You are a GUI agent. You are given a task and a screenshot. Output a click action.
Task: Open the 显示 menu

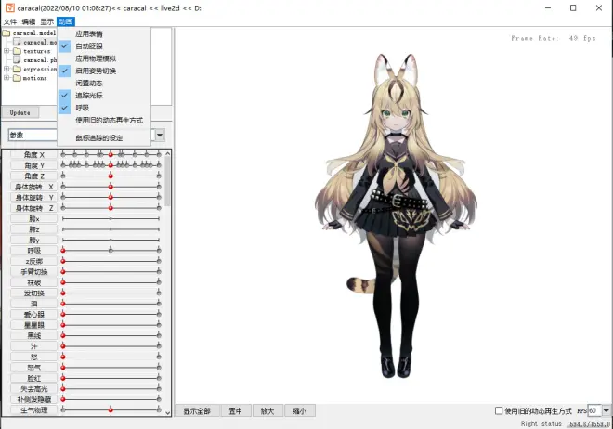[47, 21]
